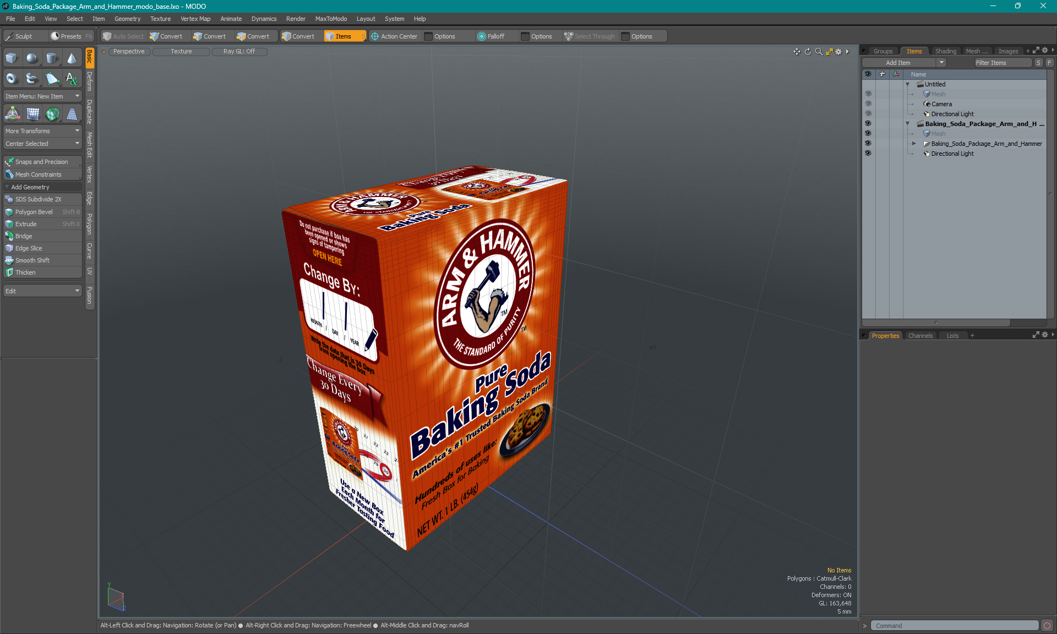The image size is (1057, 634).
Task: Open viewport settings gear icon
Action: pyautogui.click(x=838, y=52)
